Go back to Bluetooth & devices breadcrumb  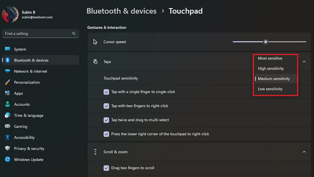[x=121, y=11]
